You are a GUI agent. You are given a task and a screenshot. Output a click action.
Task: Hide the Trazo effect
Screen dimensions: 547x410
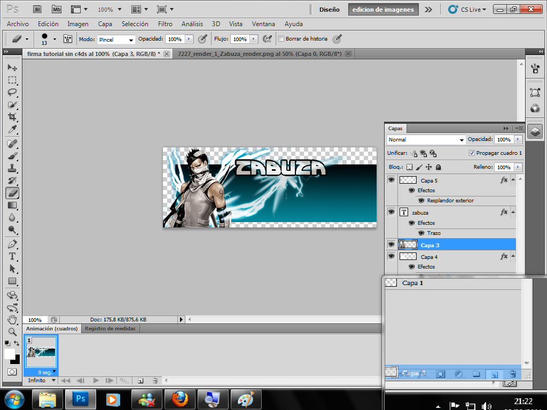[x=421, y=233]
